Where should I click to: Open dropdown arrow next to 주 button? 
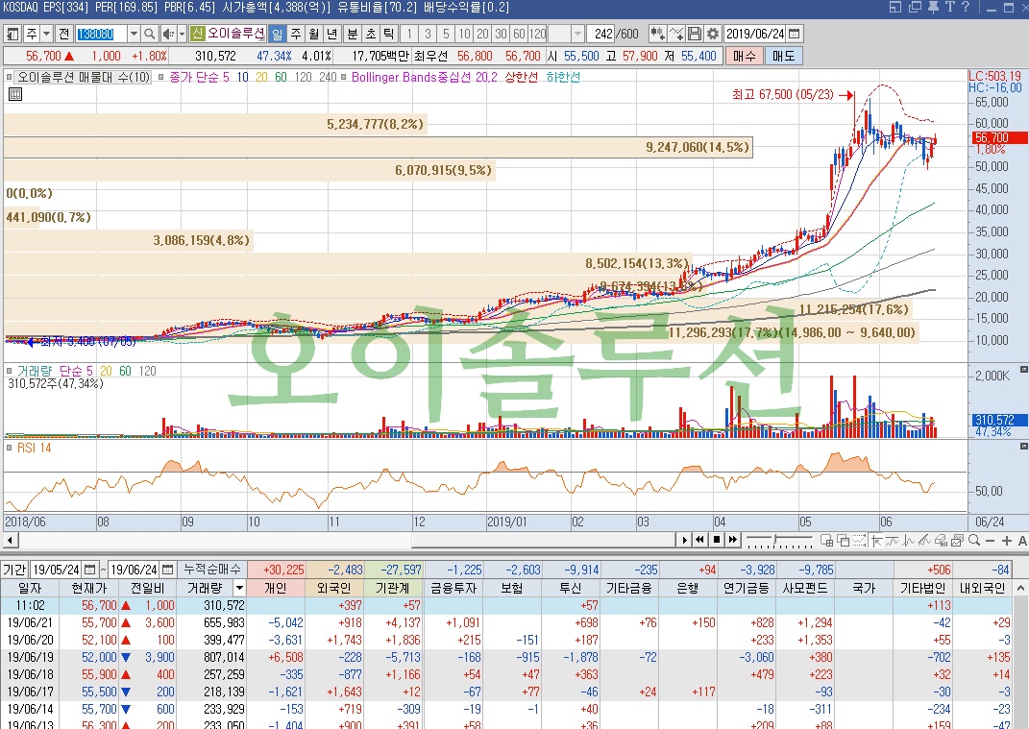(x=46, y=34)
